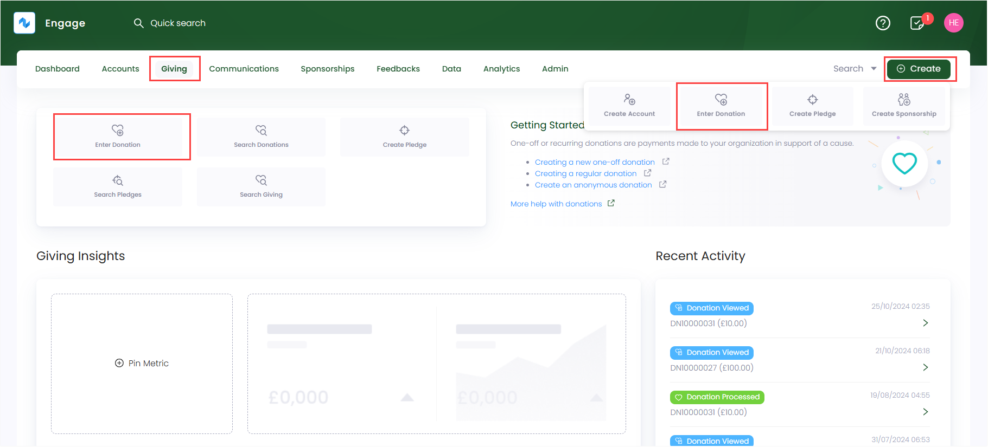Click the Search Pledges tile

coord(118,186)
